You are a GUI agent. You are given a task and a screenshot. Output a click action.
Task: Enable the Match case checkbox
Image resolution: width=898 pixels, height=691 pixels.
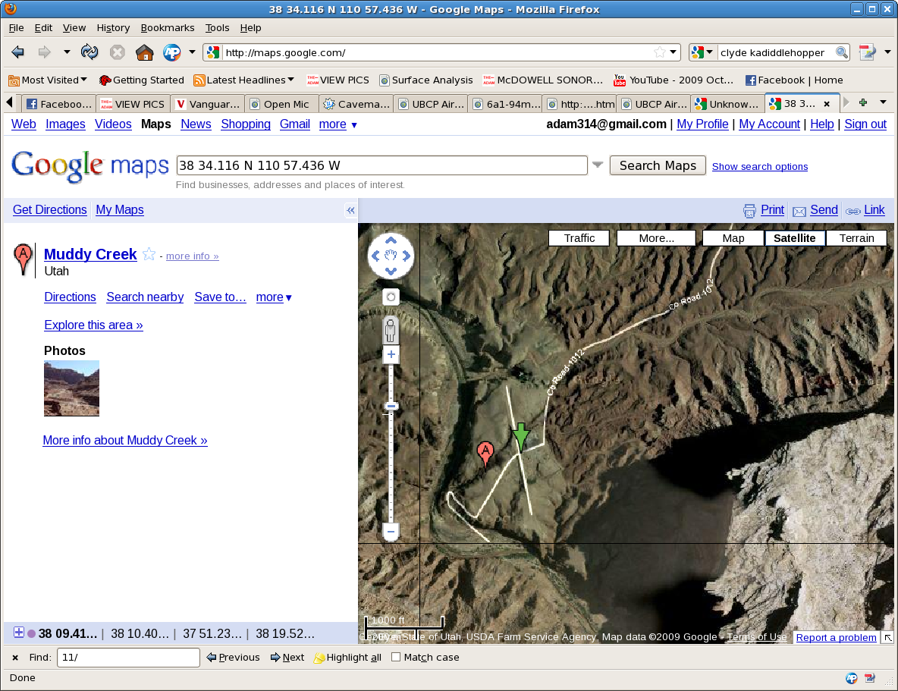[396, 658]
